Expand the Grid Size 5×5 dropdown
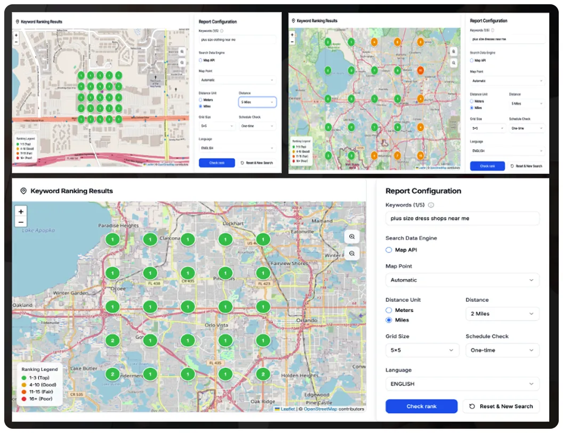The image size is (563, 433). tap(422, 350)
